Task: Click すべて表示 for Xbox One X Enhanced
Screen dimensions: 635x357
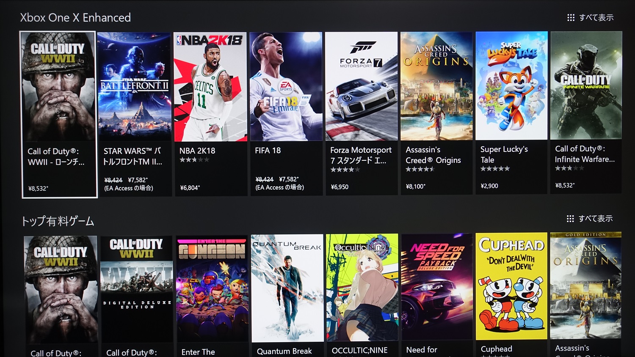Action: pos(596,18)
